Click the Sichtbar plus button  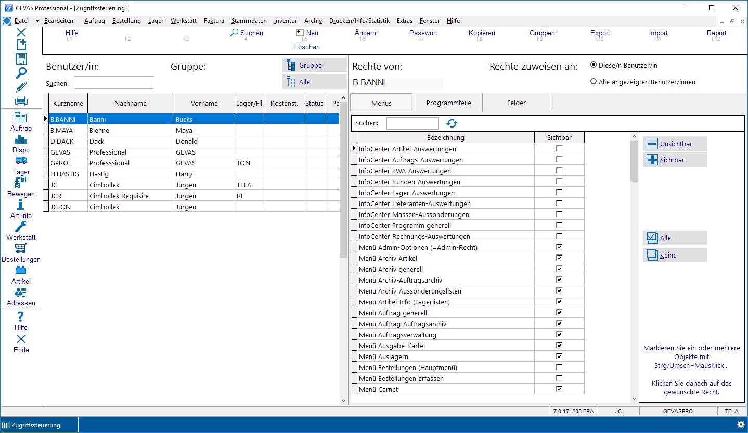tap(675, 160)
